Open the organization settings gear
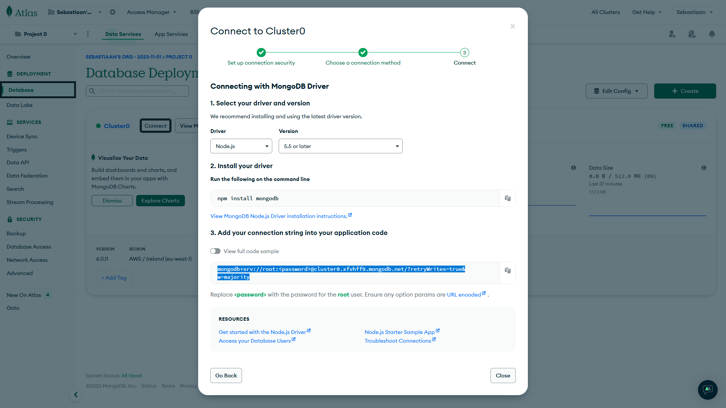Image resolution: width=726 pixels, height=408 pixels. [x=112, y=12]
